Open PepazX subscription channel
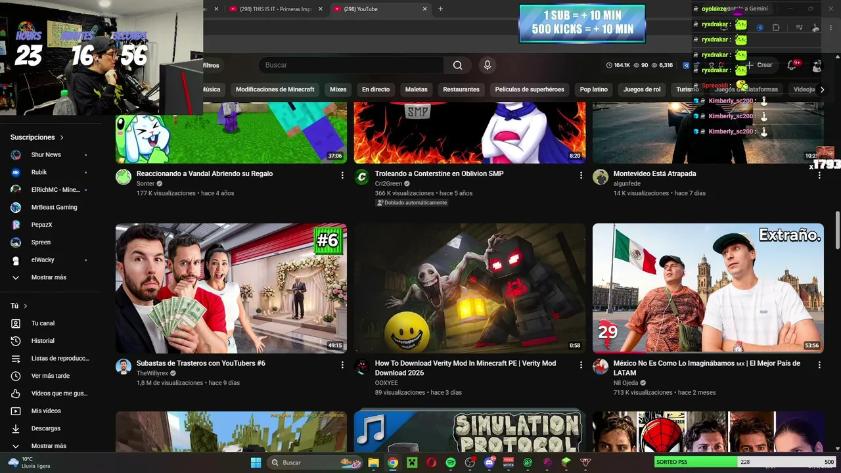This screenshot has width=841, height=473. pos(50,225)
